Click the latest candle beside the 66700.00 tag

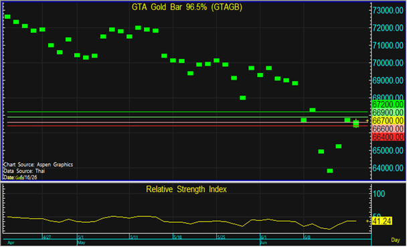point(356,123)
